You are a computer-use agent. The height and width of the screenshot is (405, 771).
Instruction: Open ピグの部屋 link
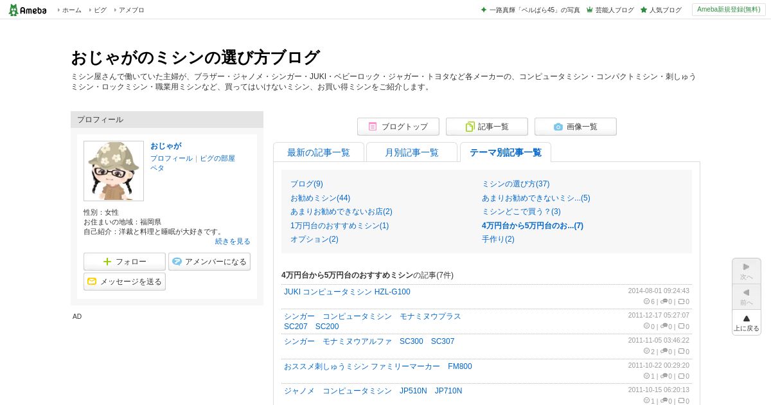[217, 158]
